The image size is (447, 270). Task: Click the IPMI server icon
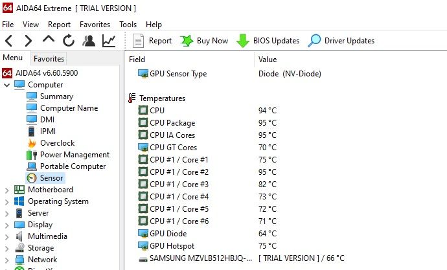[31, 131]
